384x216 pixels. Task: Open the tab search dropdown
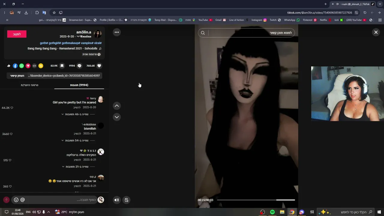(380, 4)
